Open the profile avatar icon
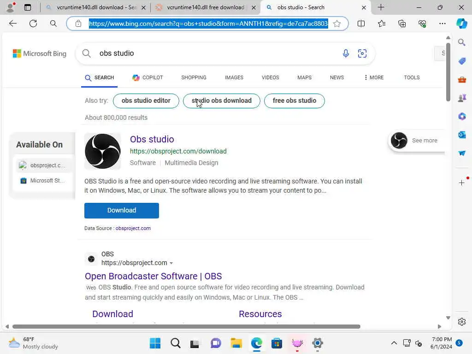The width and height of the screenshot is (472, 354). [11, 7]
